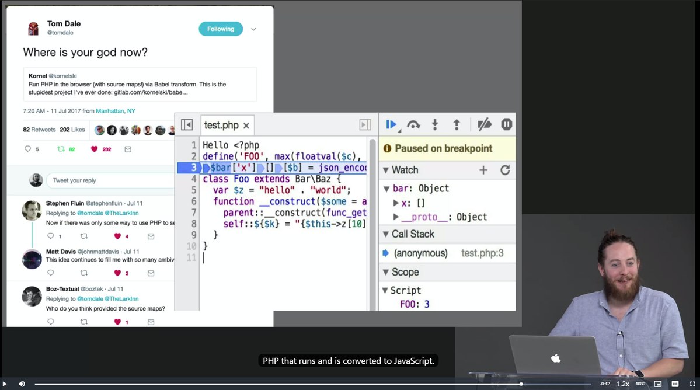This screenshot has width=700, height=390.
Task: Collapse the Watch section
Action: (x=386, y=170)
